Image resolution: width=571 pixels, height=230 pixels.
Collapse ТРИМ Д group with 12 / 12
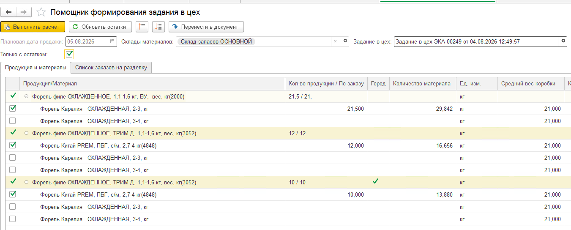click(x=26, y=133)
